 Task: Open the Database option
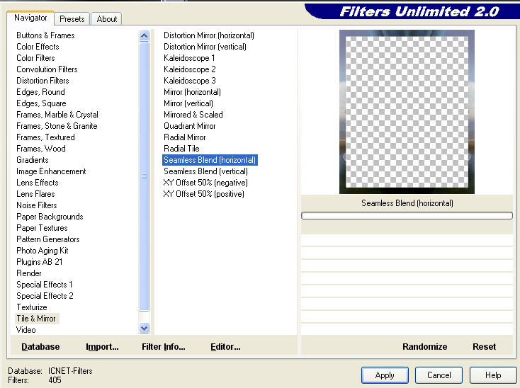pyautogui.click(x=40, y=346)
